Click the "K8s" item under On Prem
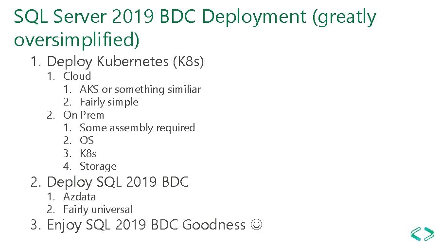441x248 pixels. pyautogui.click(x=88, y=153)
